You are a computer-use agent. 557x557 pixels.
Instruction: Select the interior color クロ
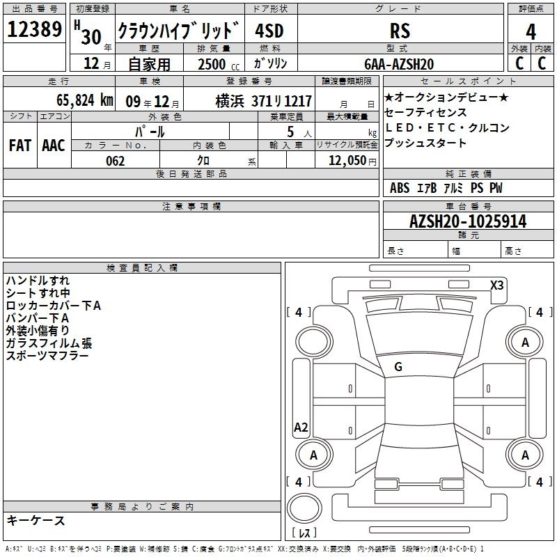pyautogui.click(x=203, y=161)
